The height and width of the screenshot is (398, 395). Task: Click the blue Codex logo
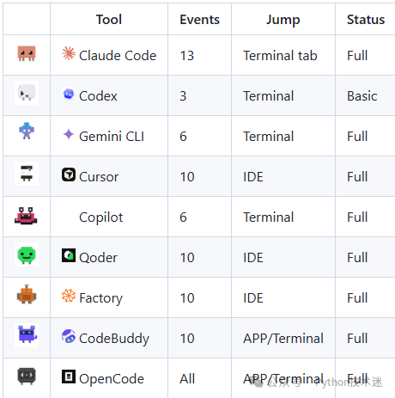(69, 94)
